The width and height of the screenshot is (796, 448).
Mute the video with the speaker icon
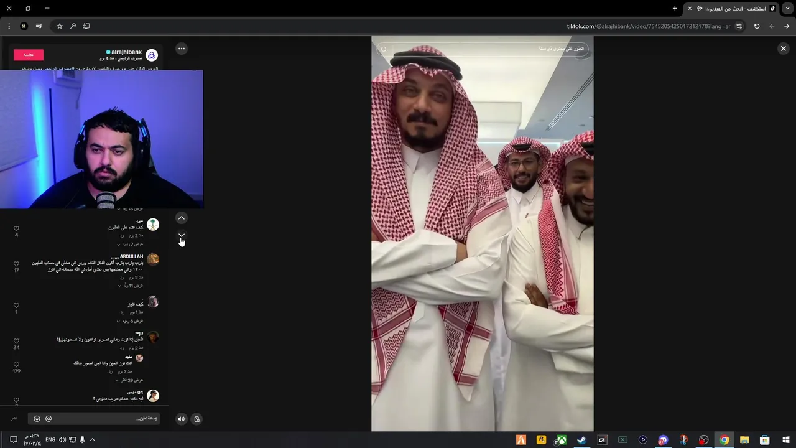pos(181,419)
